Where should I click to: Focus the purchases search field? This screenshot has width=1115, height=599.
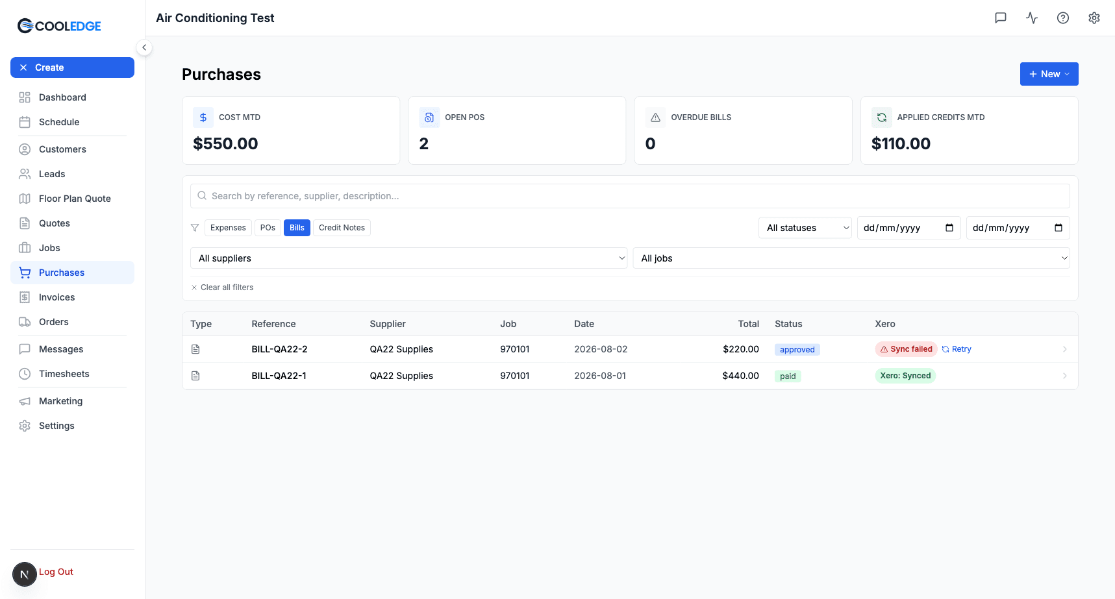pos(630,196)
